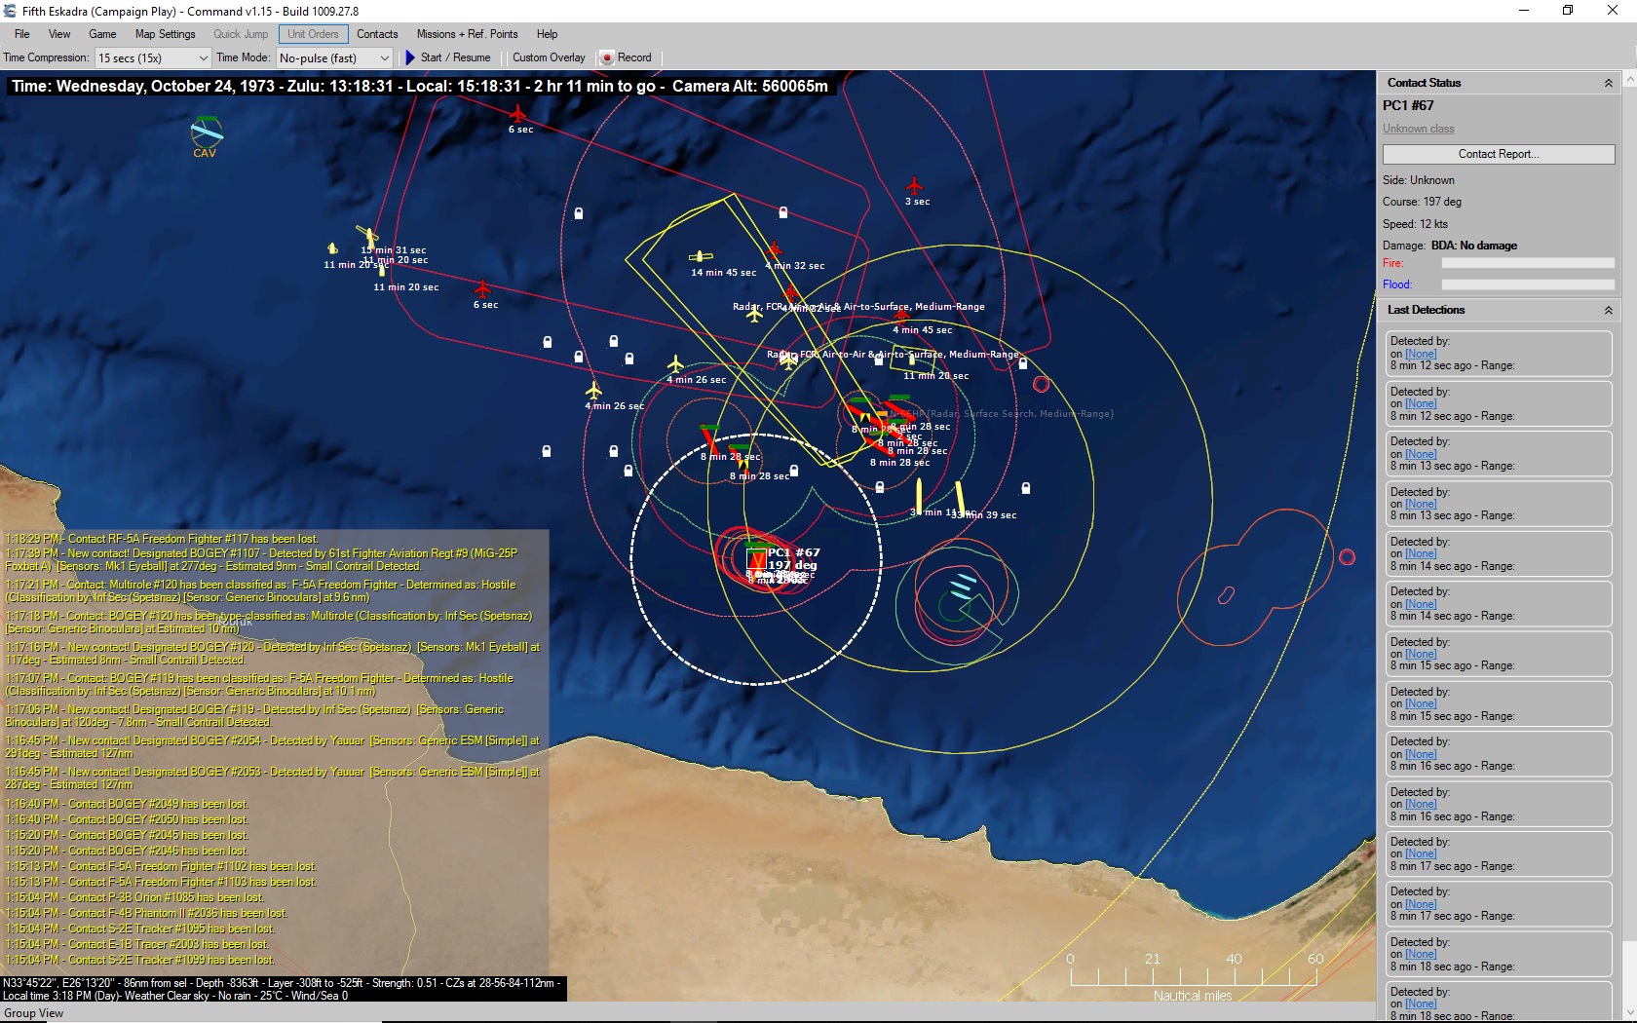Screen dimensions: 1637x1023
Task: Click the cursor coordinates readout 'N33°45'22"'
Action: pos(33,983)
